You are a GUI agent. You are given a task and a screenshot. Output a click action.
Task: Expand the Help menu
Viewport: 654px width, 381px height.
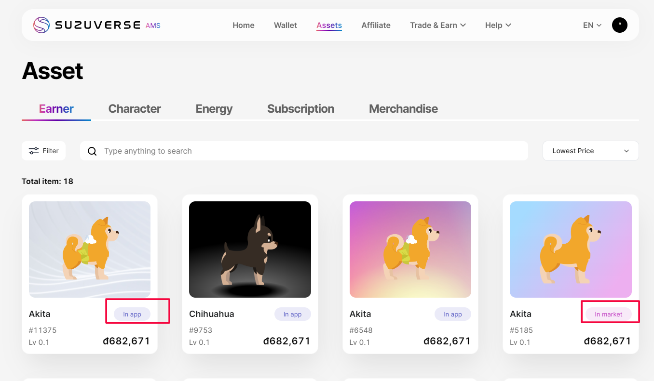497,25
